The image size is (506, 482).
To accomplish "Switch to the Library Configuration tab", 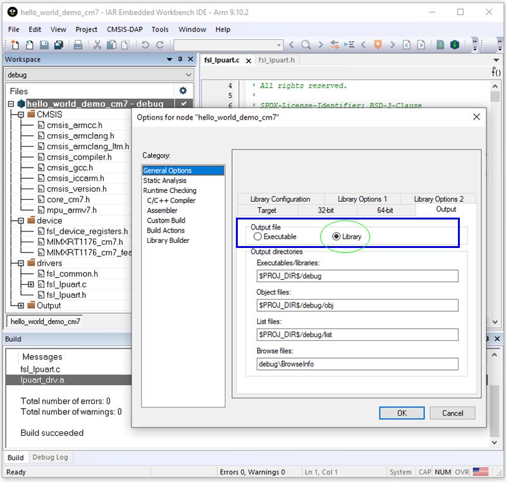I will pyautogui.click(x=280, y=199).
